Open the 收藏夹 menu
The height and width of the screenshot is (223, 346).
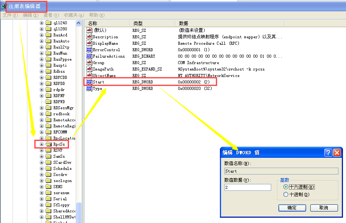coord(74,15)
